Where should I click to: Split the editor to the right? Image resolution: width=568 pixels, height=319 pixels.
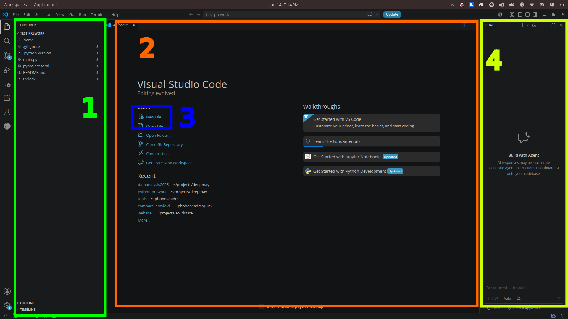click(x=465, y=25)
